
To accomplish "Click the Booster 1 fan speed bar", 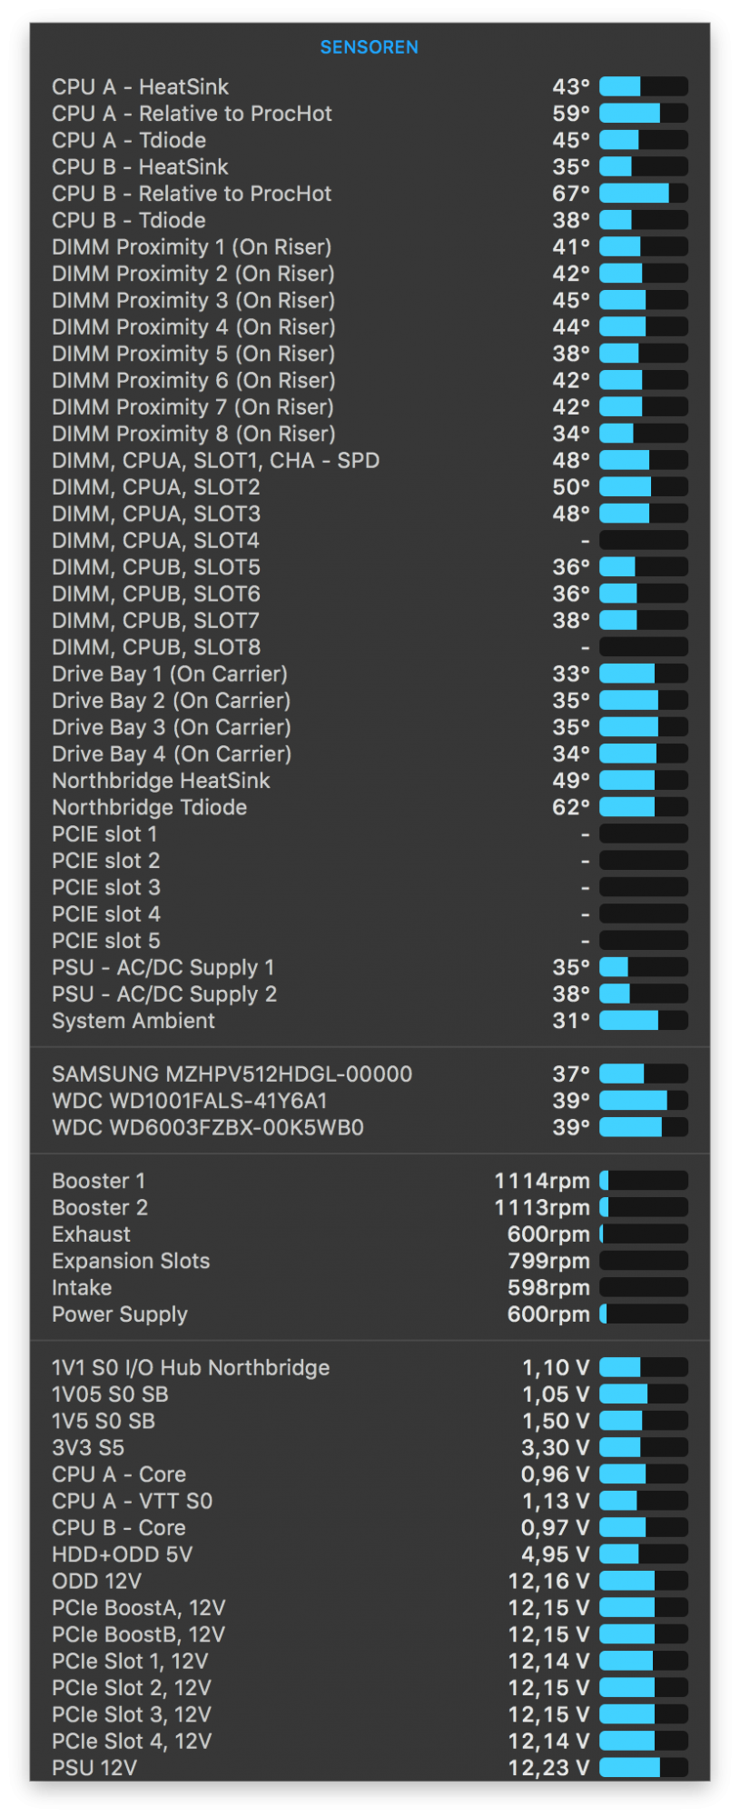I will point(643,1182).
